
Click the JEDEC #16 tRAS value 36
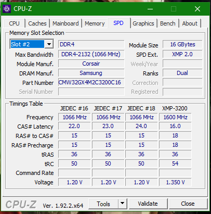pos(74,154)
